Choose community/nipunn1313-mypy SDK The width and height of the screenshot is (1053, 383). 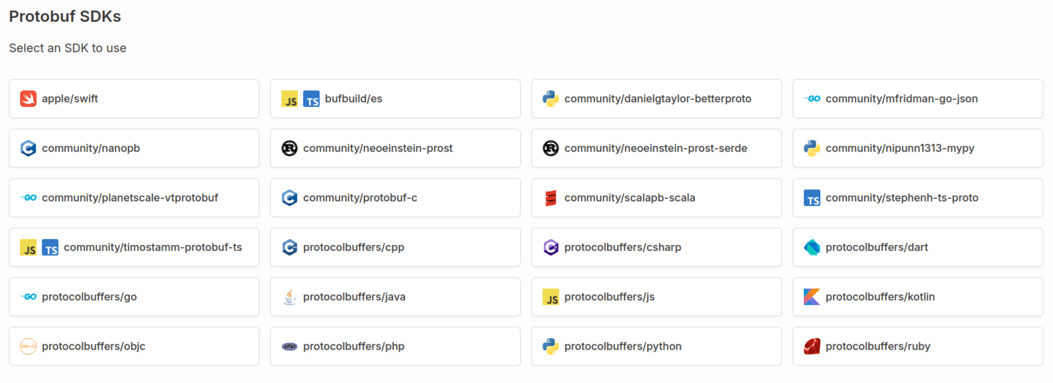coord(918,148)
